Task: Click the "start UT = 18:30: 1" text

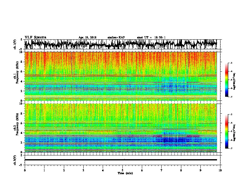Action: point(151,37)
